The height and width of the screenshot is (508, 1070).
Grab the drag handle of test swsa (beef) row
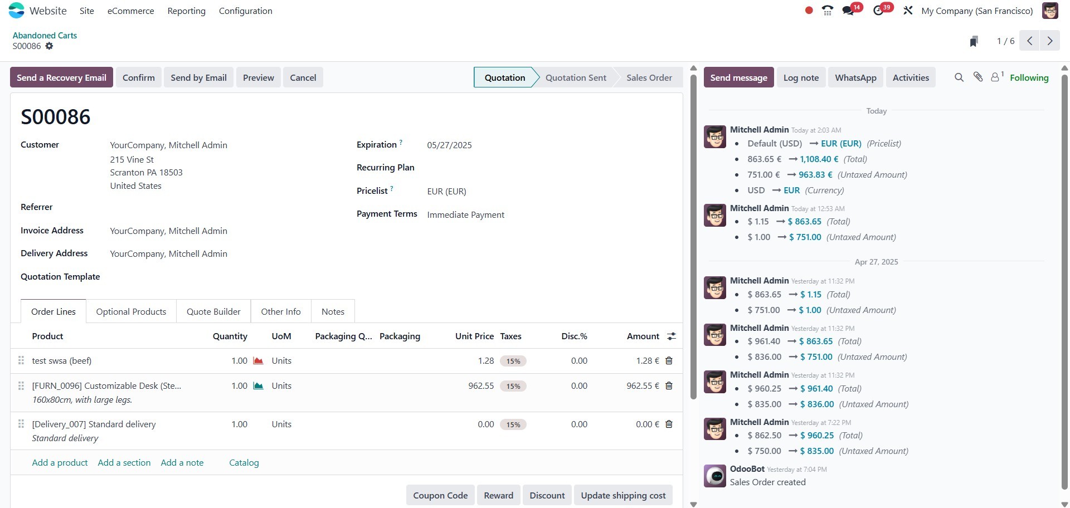pos(21,361)
